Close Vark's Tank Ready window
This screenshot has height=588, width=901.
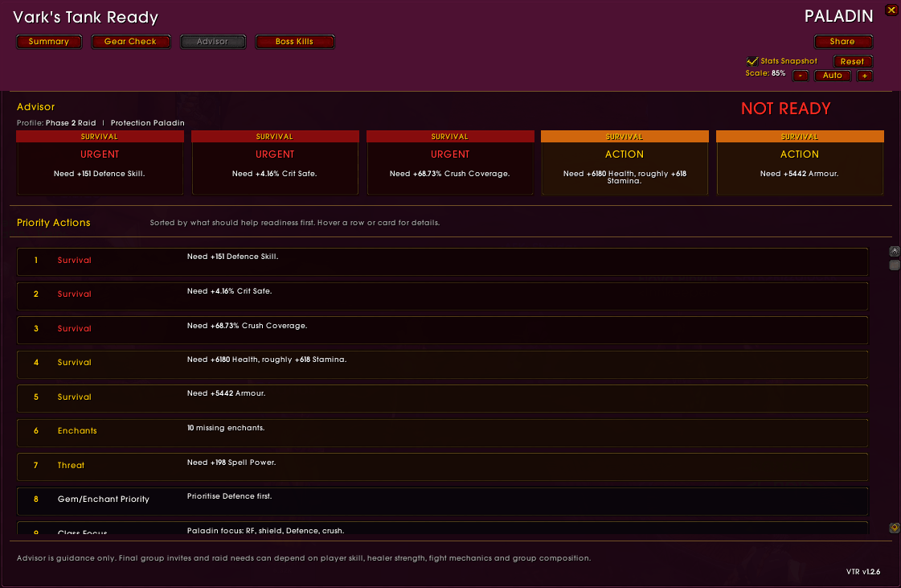click(892, 9)
